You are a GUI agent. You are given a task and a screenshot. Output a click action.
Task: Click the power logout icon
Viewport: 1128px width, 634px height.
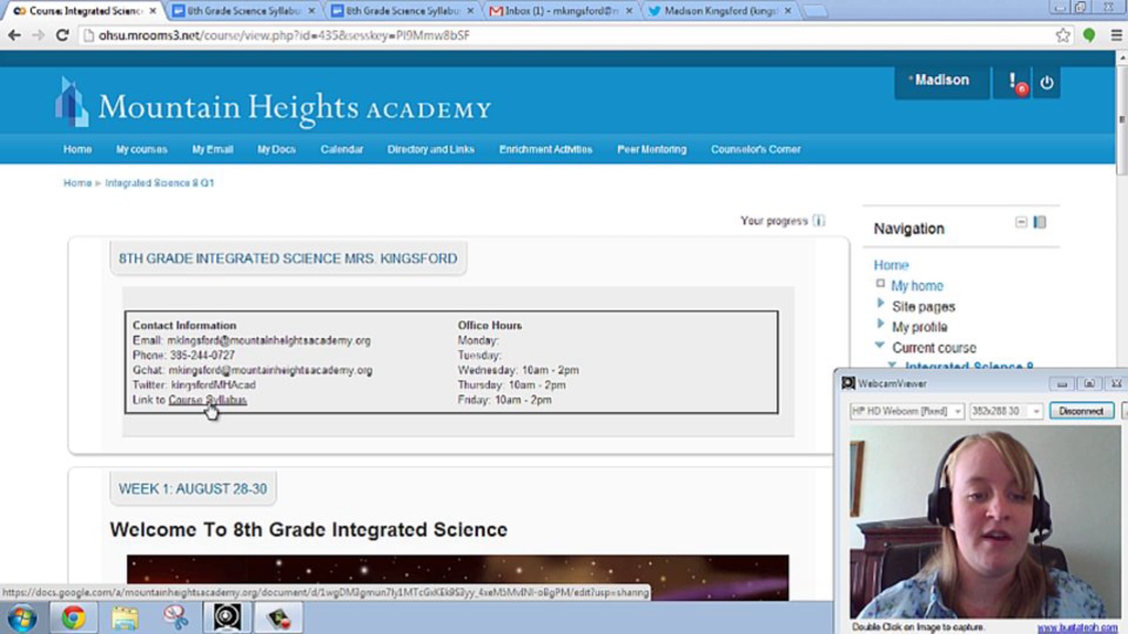(x=1047, y=83)
